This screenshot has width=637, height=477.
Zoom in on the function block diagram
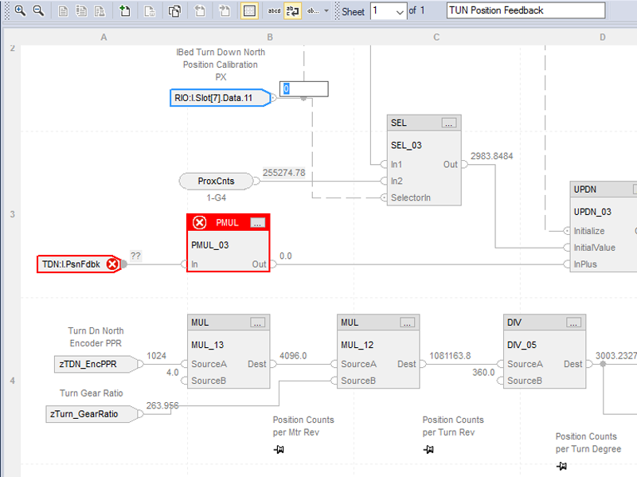[19, 10]
